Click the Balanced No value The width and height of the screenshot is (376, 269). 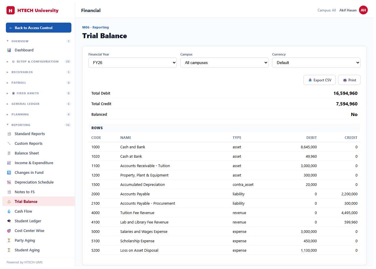354,115
